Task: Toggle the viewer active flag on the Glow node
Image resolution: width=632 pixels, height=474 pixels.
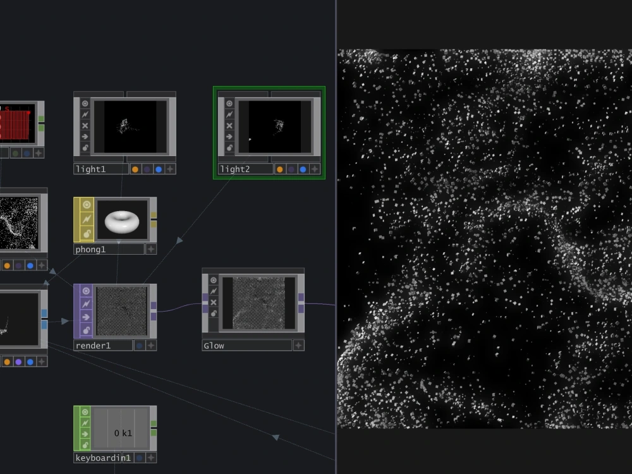Action: click(214, 280)
